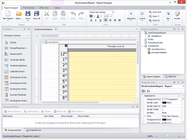Viewport: 187px width, 140px height.
Task: Click the font color A button
Action: pos(98,16)
